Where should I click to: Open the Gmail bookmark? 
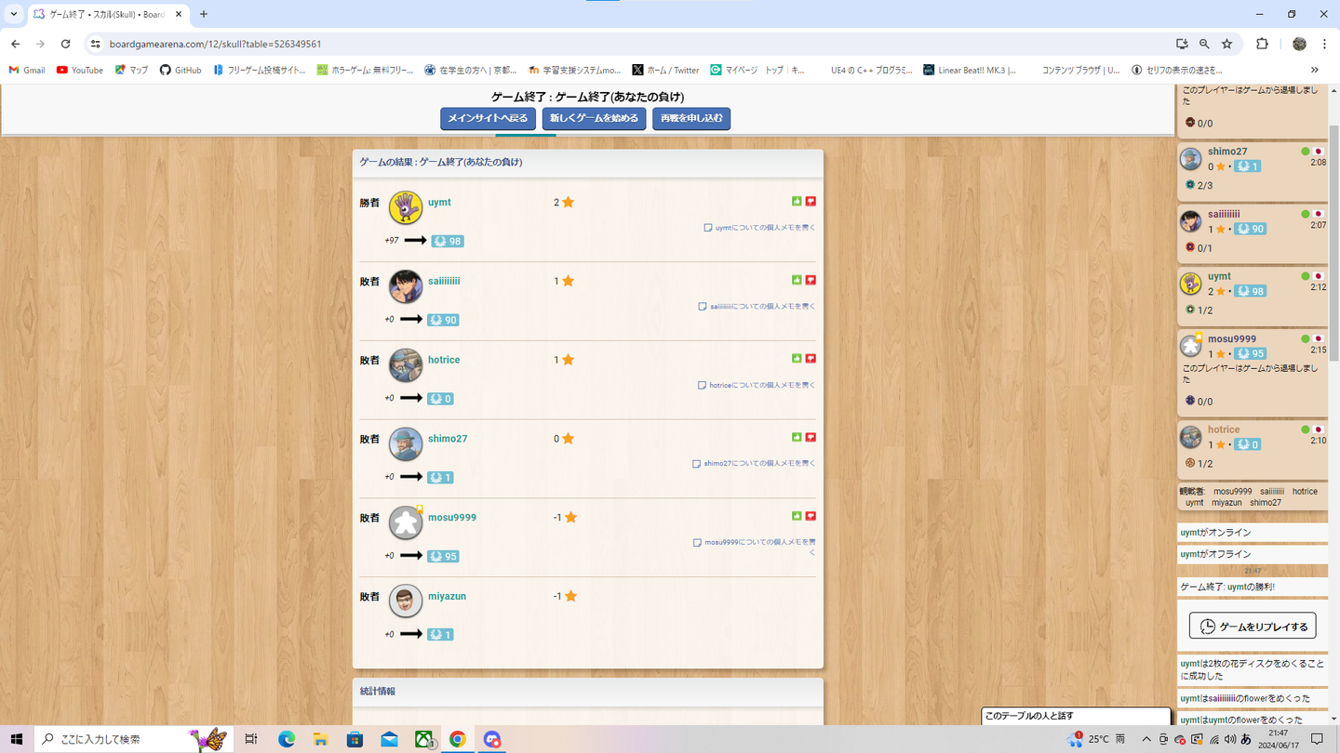[27, 70]
